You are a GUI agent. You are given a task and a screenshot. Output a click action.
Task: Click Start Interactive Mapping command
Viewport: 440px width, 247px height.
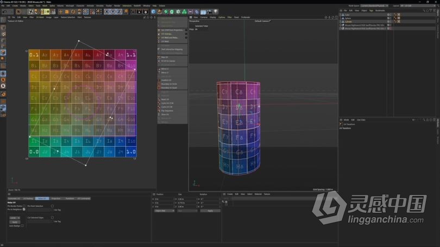tap(172, 49)
